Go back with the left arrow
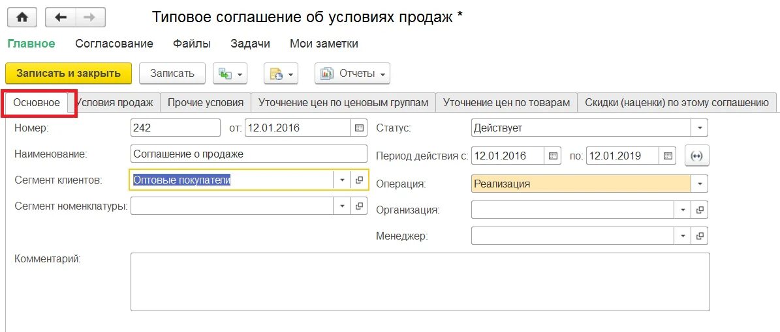780x332 pixels. coord(60,17)
